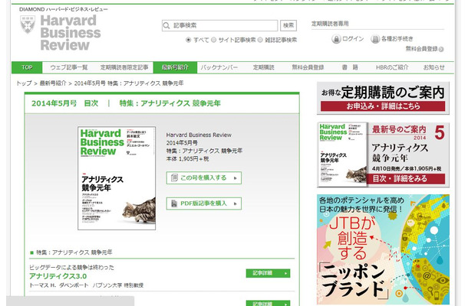Click the author line トーマス H. ダベンポート
Screen dimensions: 468x306
(86, 285)
